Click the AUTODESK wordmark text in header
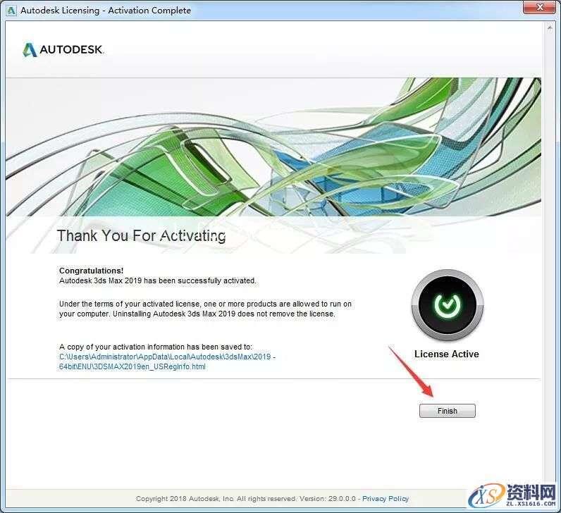The height and width of the screenshot is (513, 561). [x=71, y=50]
